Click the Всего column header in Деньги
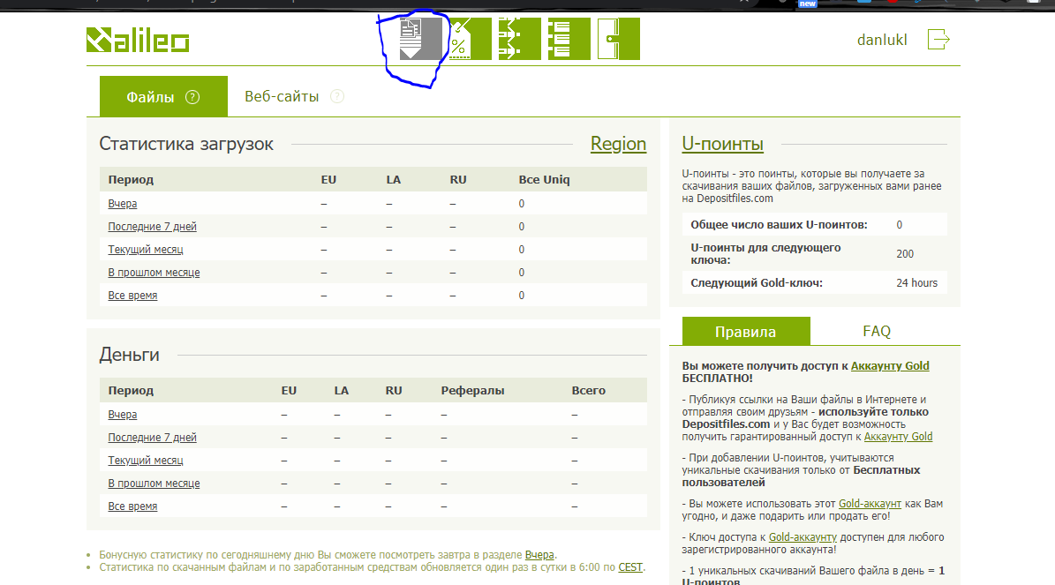This screenshot has width=1055, height=585. (x=589, y=391)
